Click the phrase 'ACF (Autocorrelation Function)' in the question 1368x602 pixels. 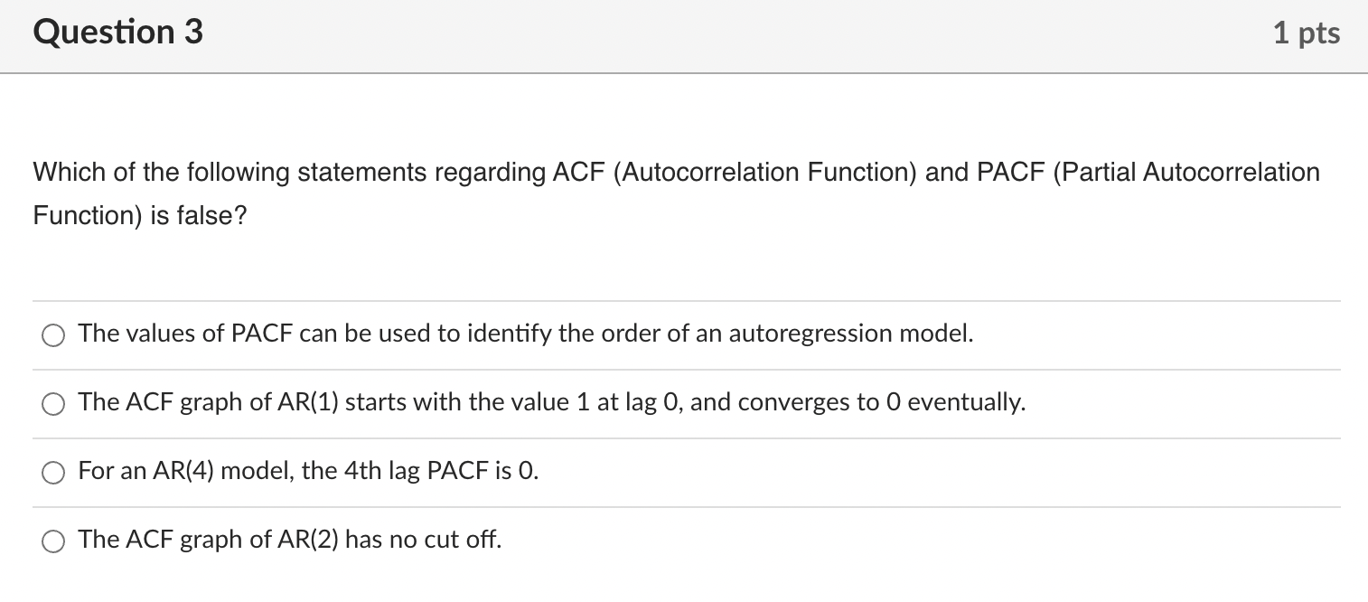[x=736, y=173]
